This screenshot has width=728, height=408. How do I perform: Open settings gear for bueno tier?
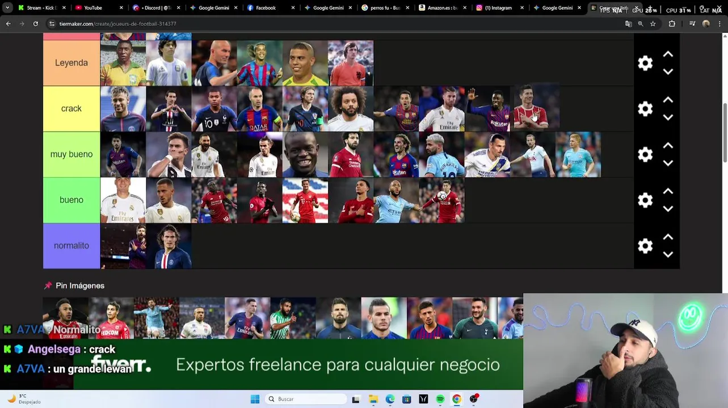(x=645, y=200)
